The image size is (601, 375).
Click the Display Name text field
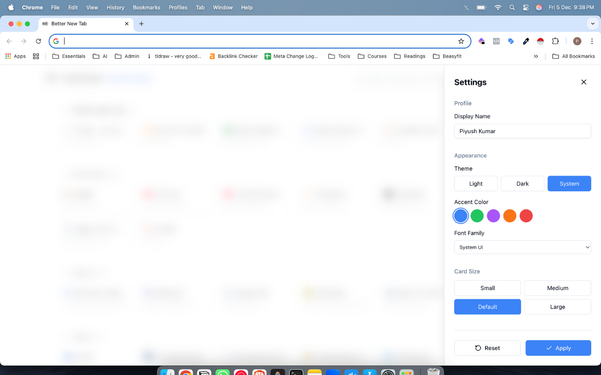[522, 131]
